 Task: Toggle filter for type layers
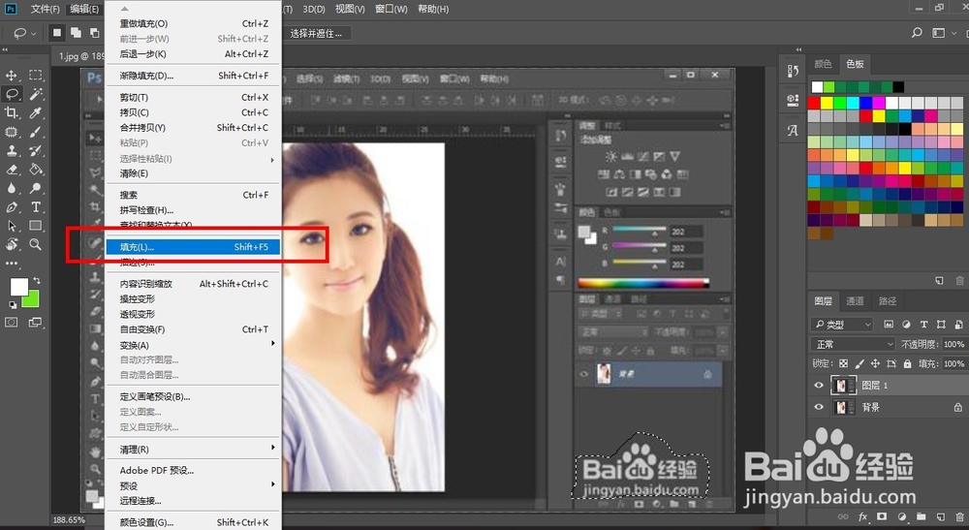pos(923,325)
